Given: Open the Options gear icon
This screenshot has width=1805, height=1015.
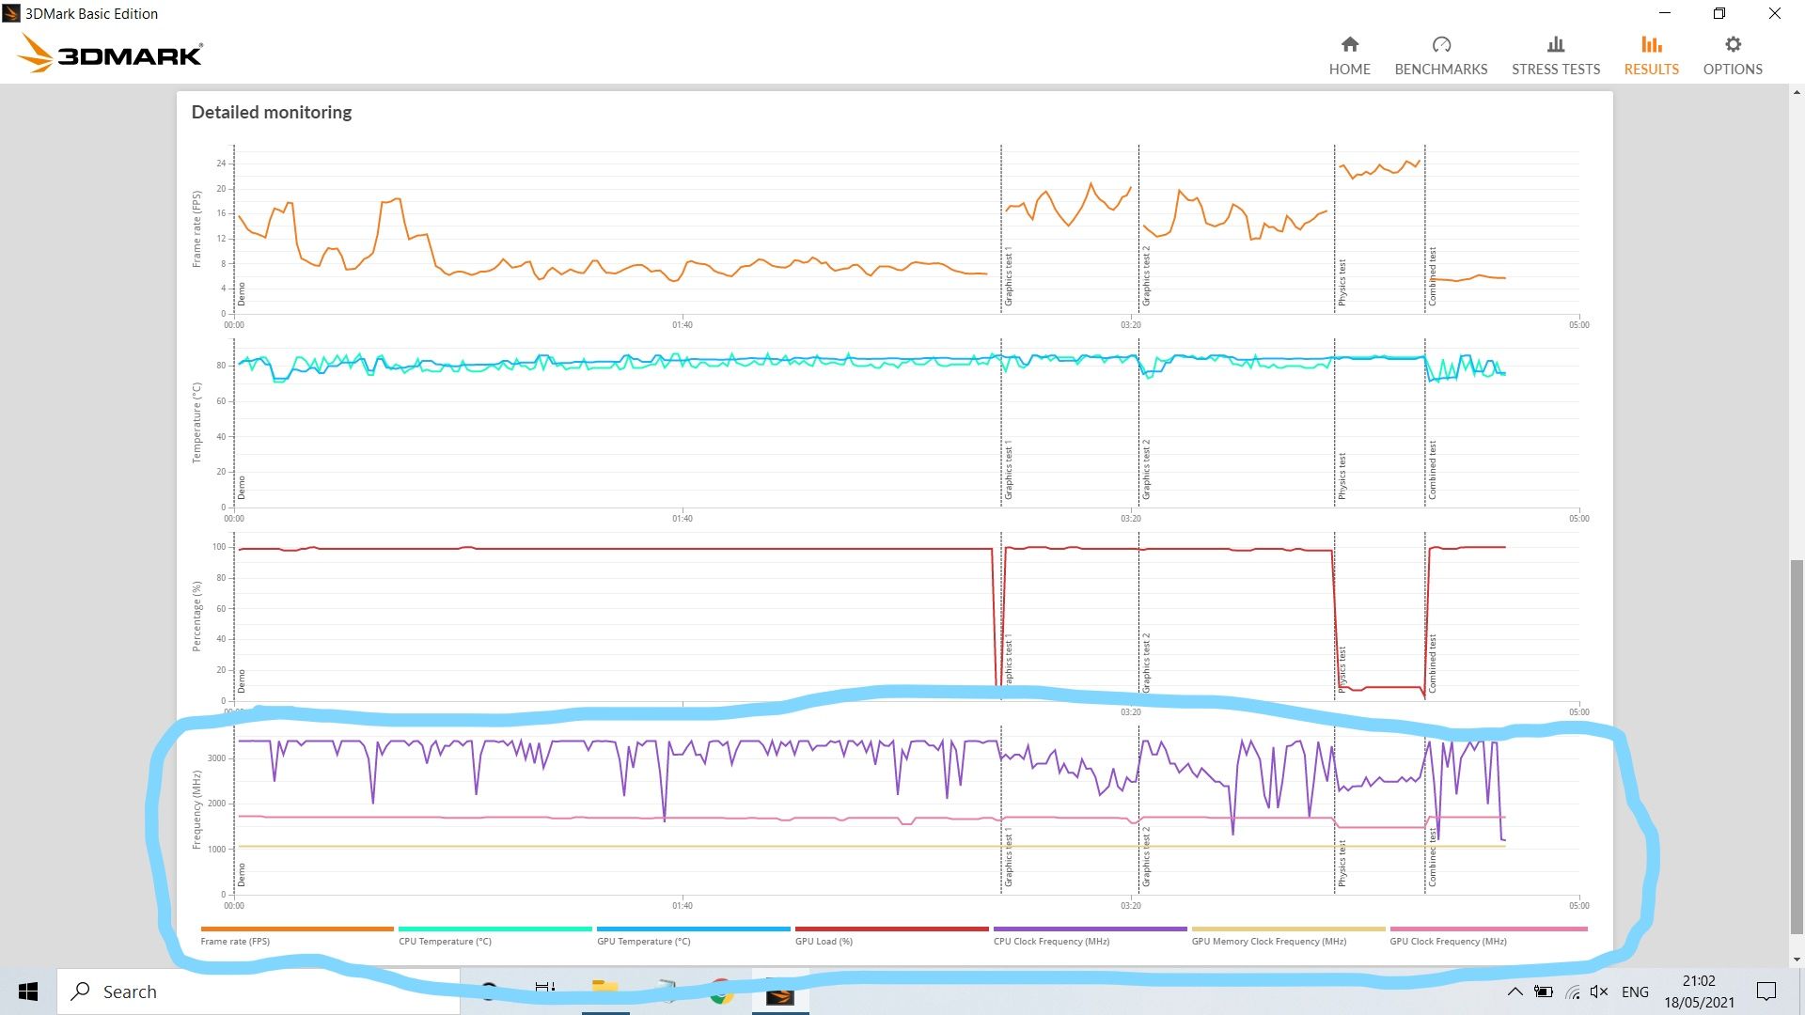Looking at the screenshot, I should tap(1732, 44).
